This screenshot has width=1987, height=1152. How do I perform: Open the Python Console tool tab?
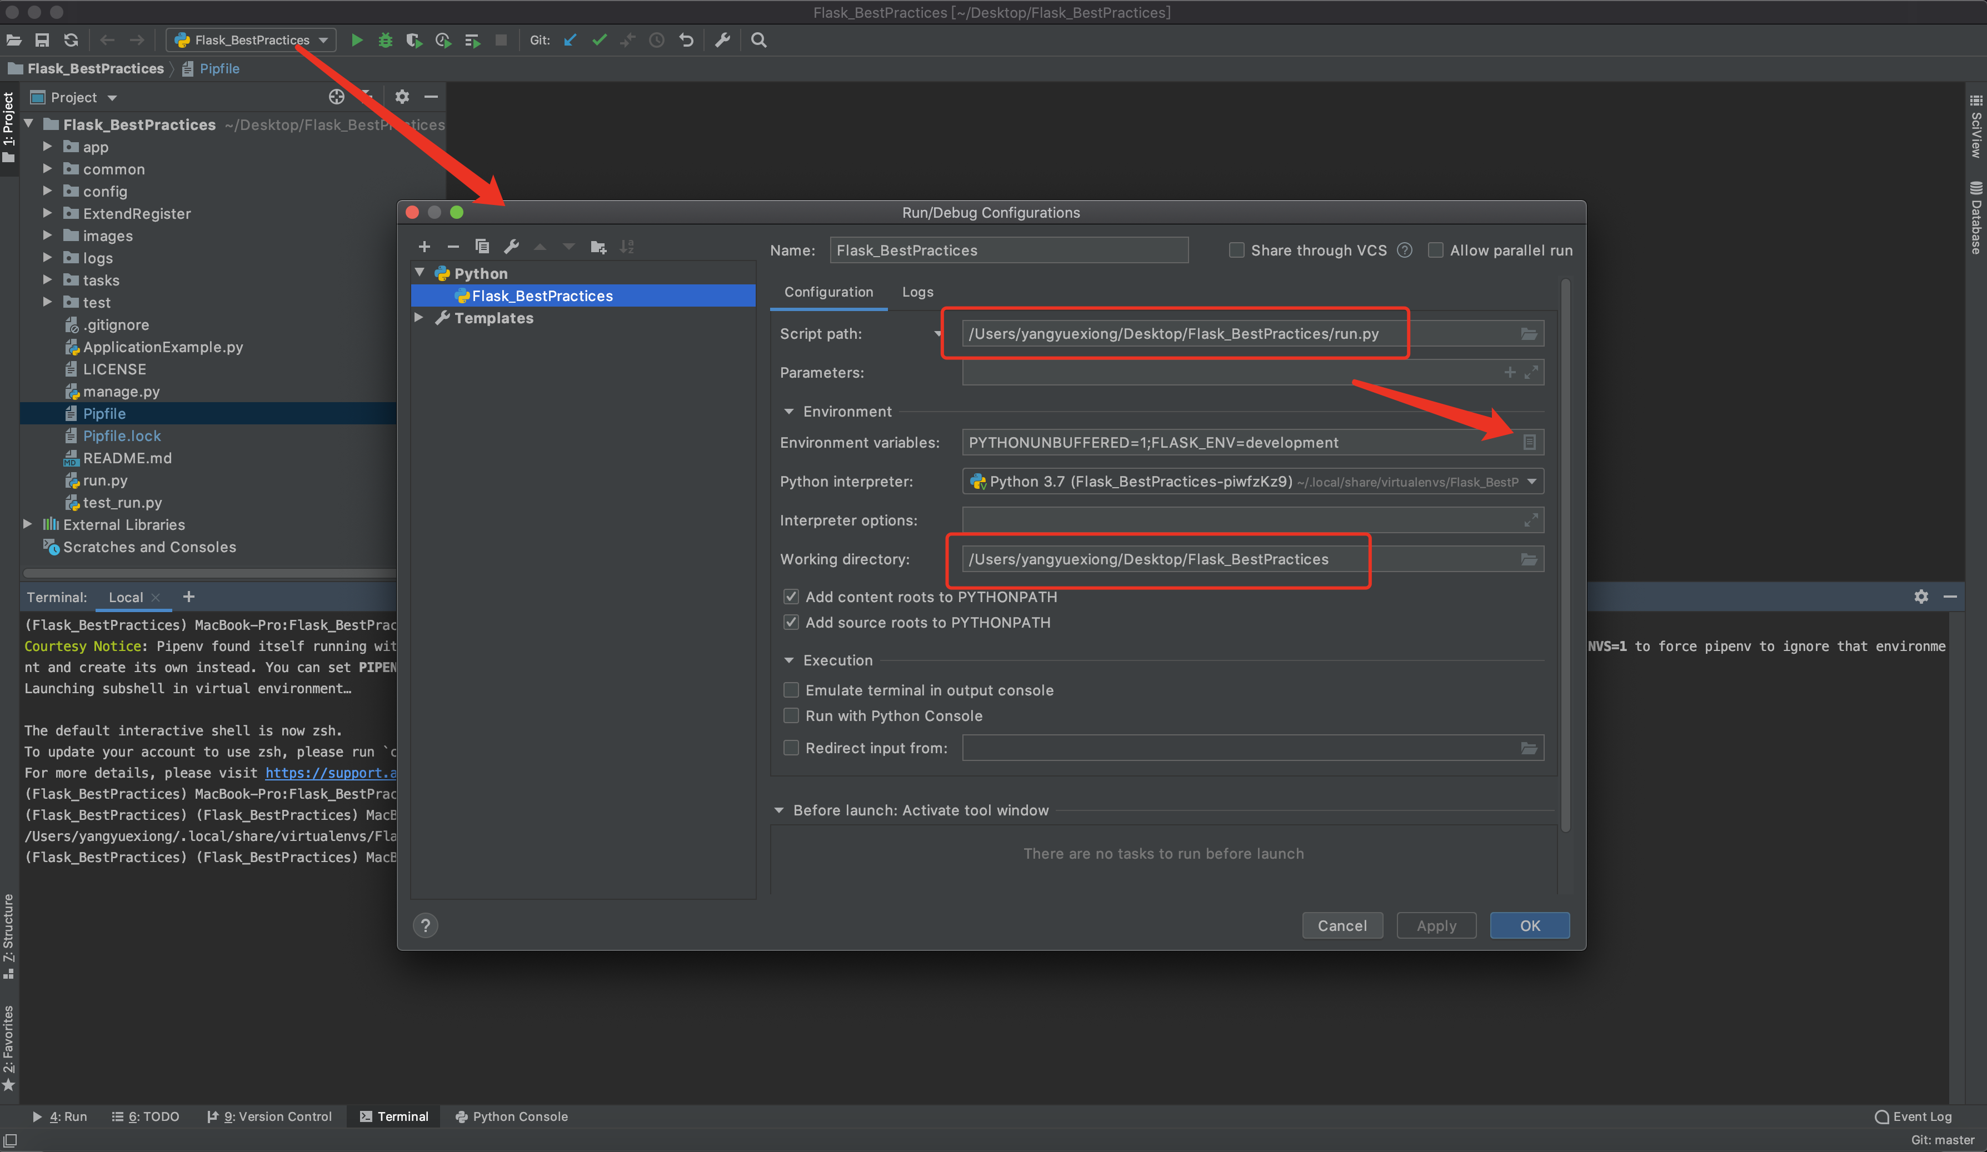[x=511, y=1116]
